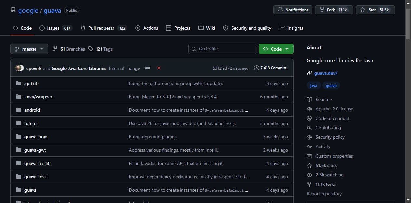The height and width of the screenshot is (203, 411).
Task: Open 'Bump the github-actions group' commit message
Action: 176,83
